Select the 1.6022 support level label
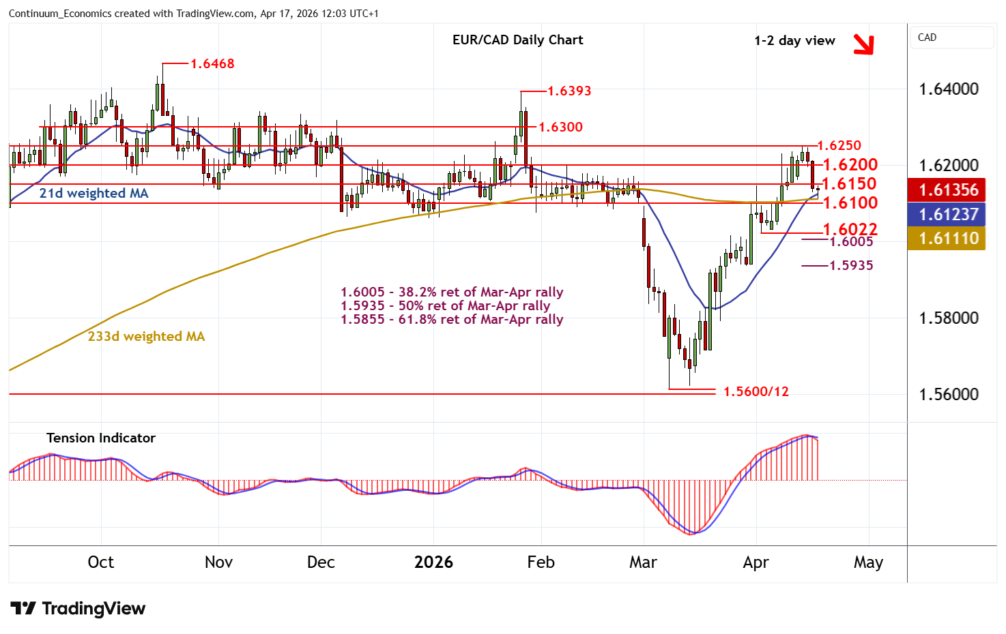1006x634 pixels. [x=850, y=229]
